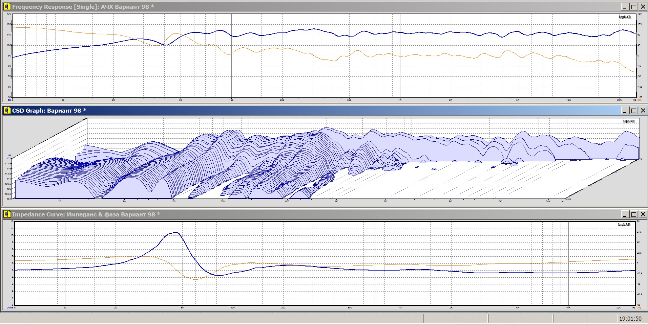Minimize the Impedance Curve window
The image size is (648, 325).
(x=625, y=214)
